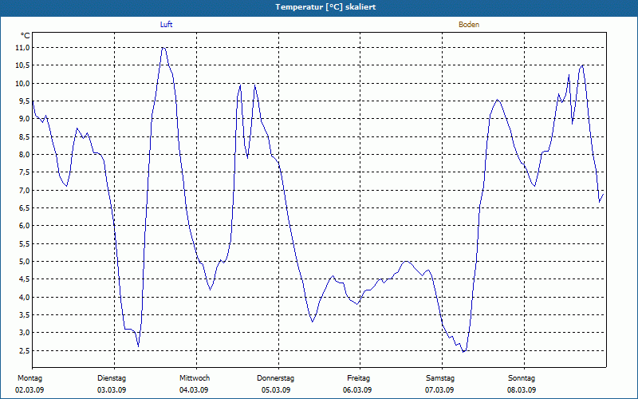
Task: Click the 04.03.09 date label
Action: click(x=194, y=390)
